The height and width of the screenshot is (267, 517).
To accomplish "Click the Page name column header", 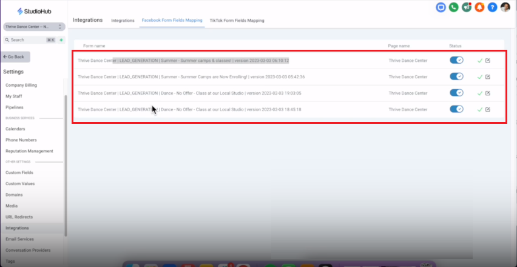I will (399, 46).
